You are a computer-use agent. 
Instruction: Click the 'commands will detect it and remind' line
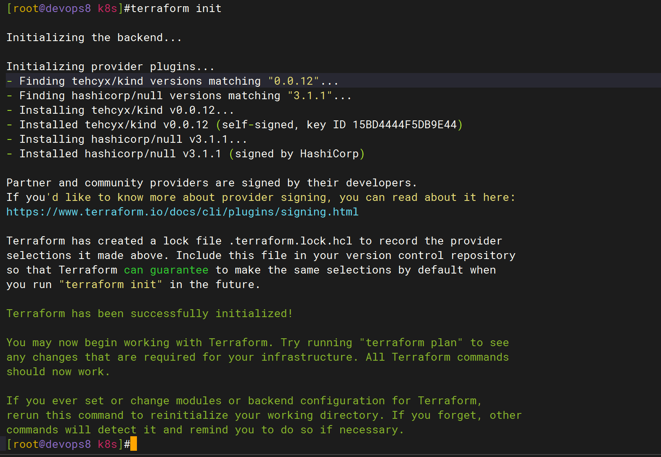click(x=205, y=430)
